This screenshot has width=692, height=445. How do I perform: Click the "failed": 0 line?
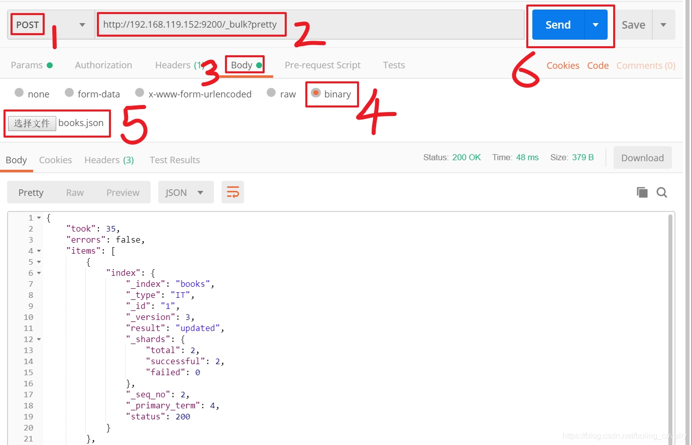(x=173, y=373)
